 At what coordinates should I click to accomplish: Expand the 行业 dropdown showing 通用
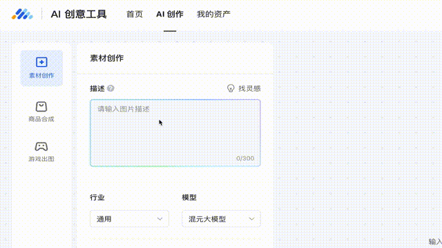coord(129,219)
